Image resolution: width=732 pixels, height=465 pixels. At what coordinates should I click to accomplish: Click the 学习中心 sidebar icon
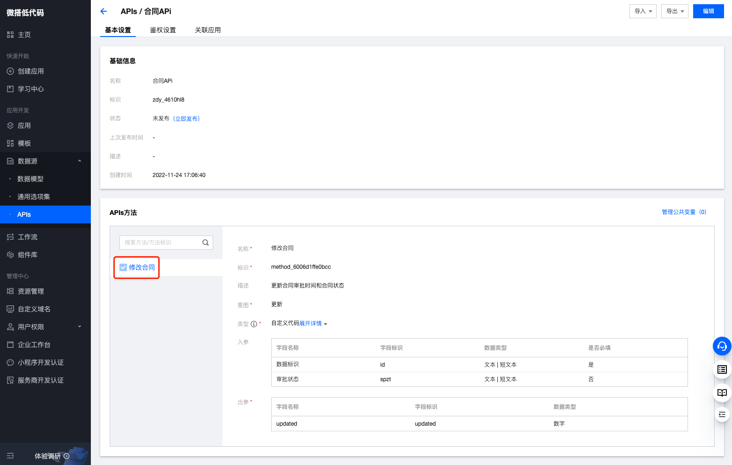click(x=10, y=89)
